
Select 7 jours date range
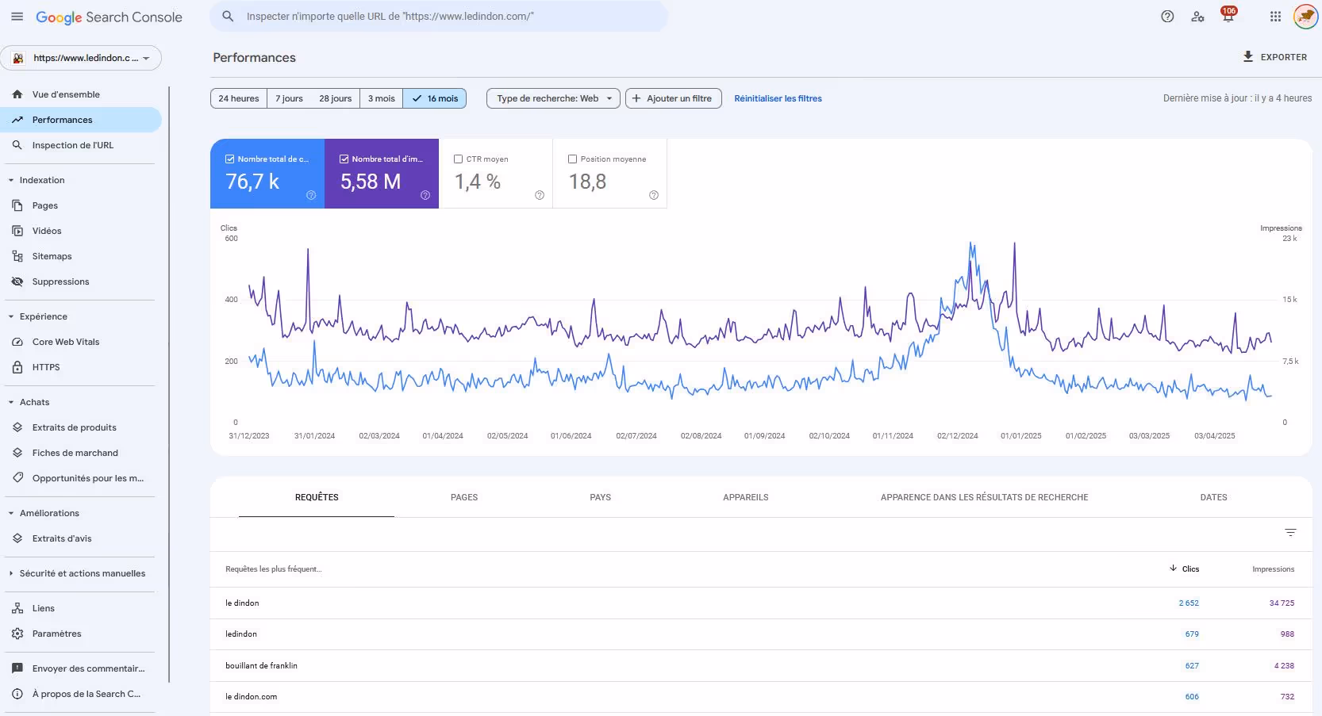click(x=289, y=98)
